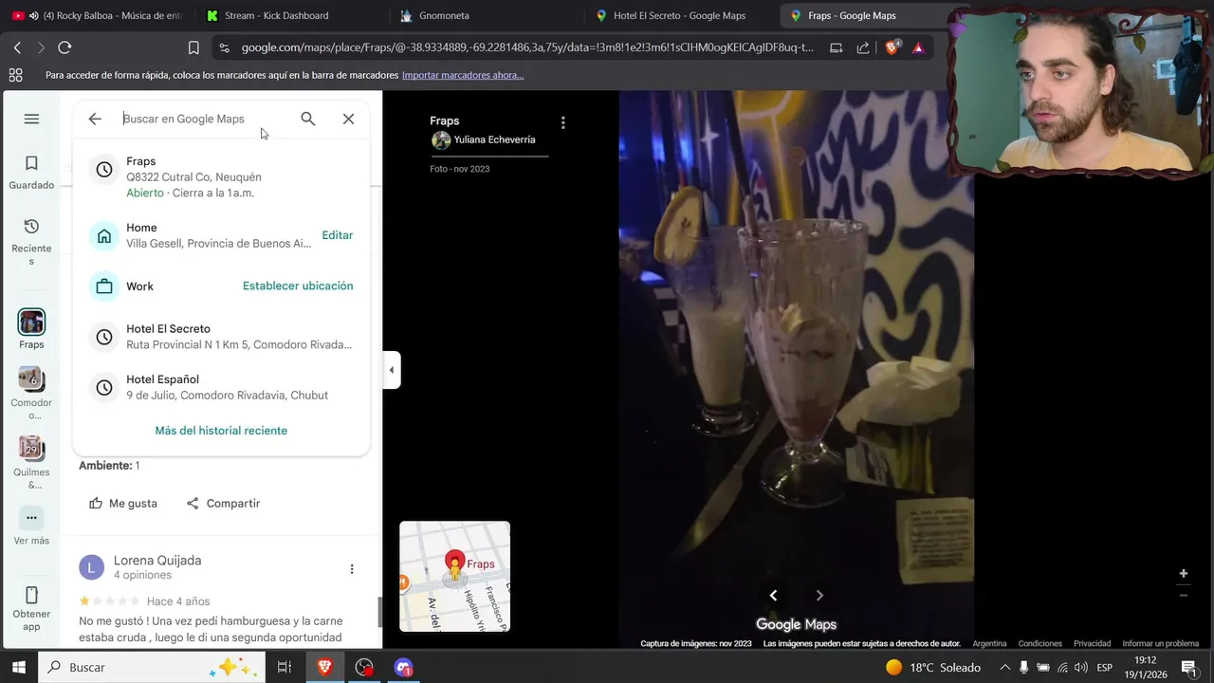This screenshot has height=683, width=1214.
Task: Click the Brave browser taskbar icon
Action: 324,667
